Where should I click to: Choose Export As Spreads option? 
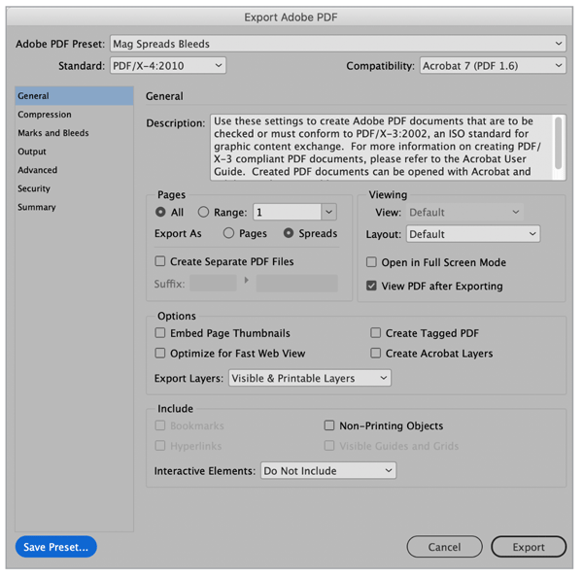[x=289, y=233]
